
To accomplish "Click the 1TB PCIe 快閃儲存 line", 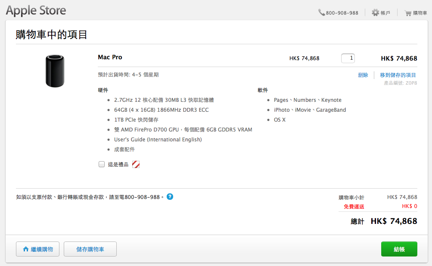I will (136, 120).
